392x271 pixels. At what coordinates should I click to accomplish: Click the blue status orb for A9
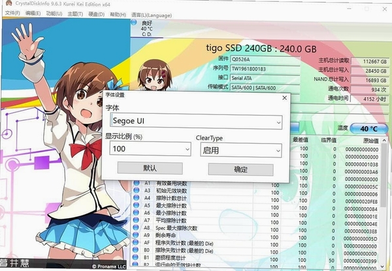click(x=136, y=235)
